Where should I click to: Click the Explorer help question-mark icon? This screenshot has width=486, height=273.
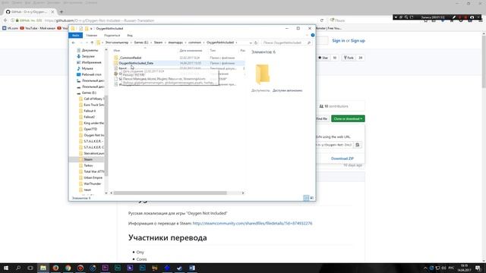[x=312, y=36]
